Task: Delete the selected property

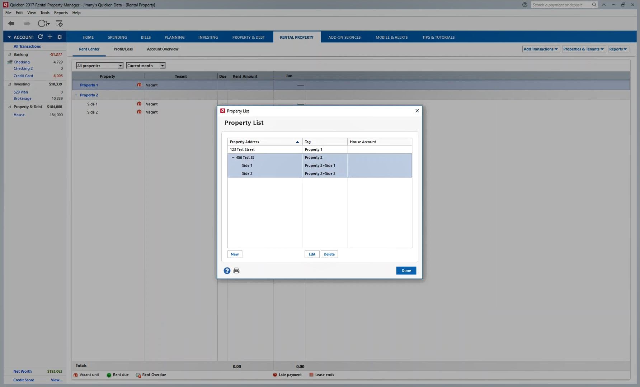Action: tap(329, 254)
